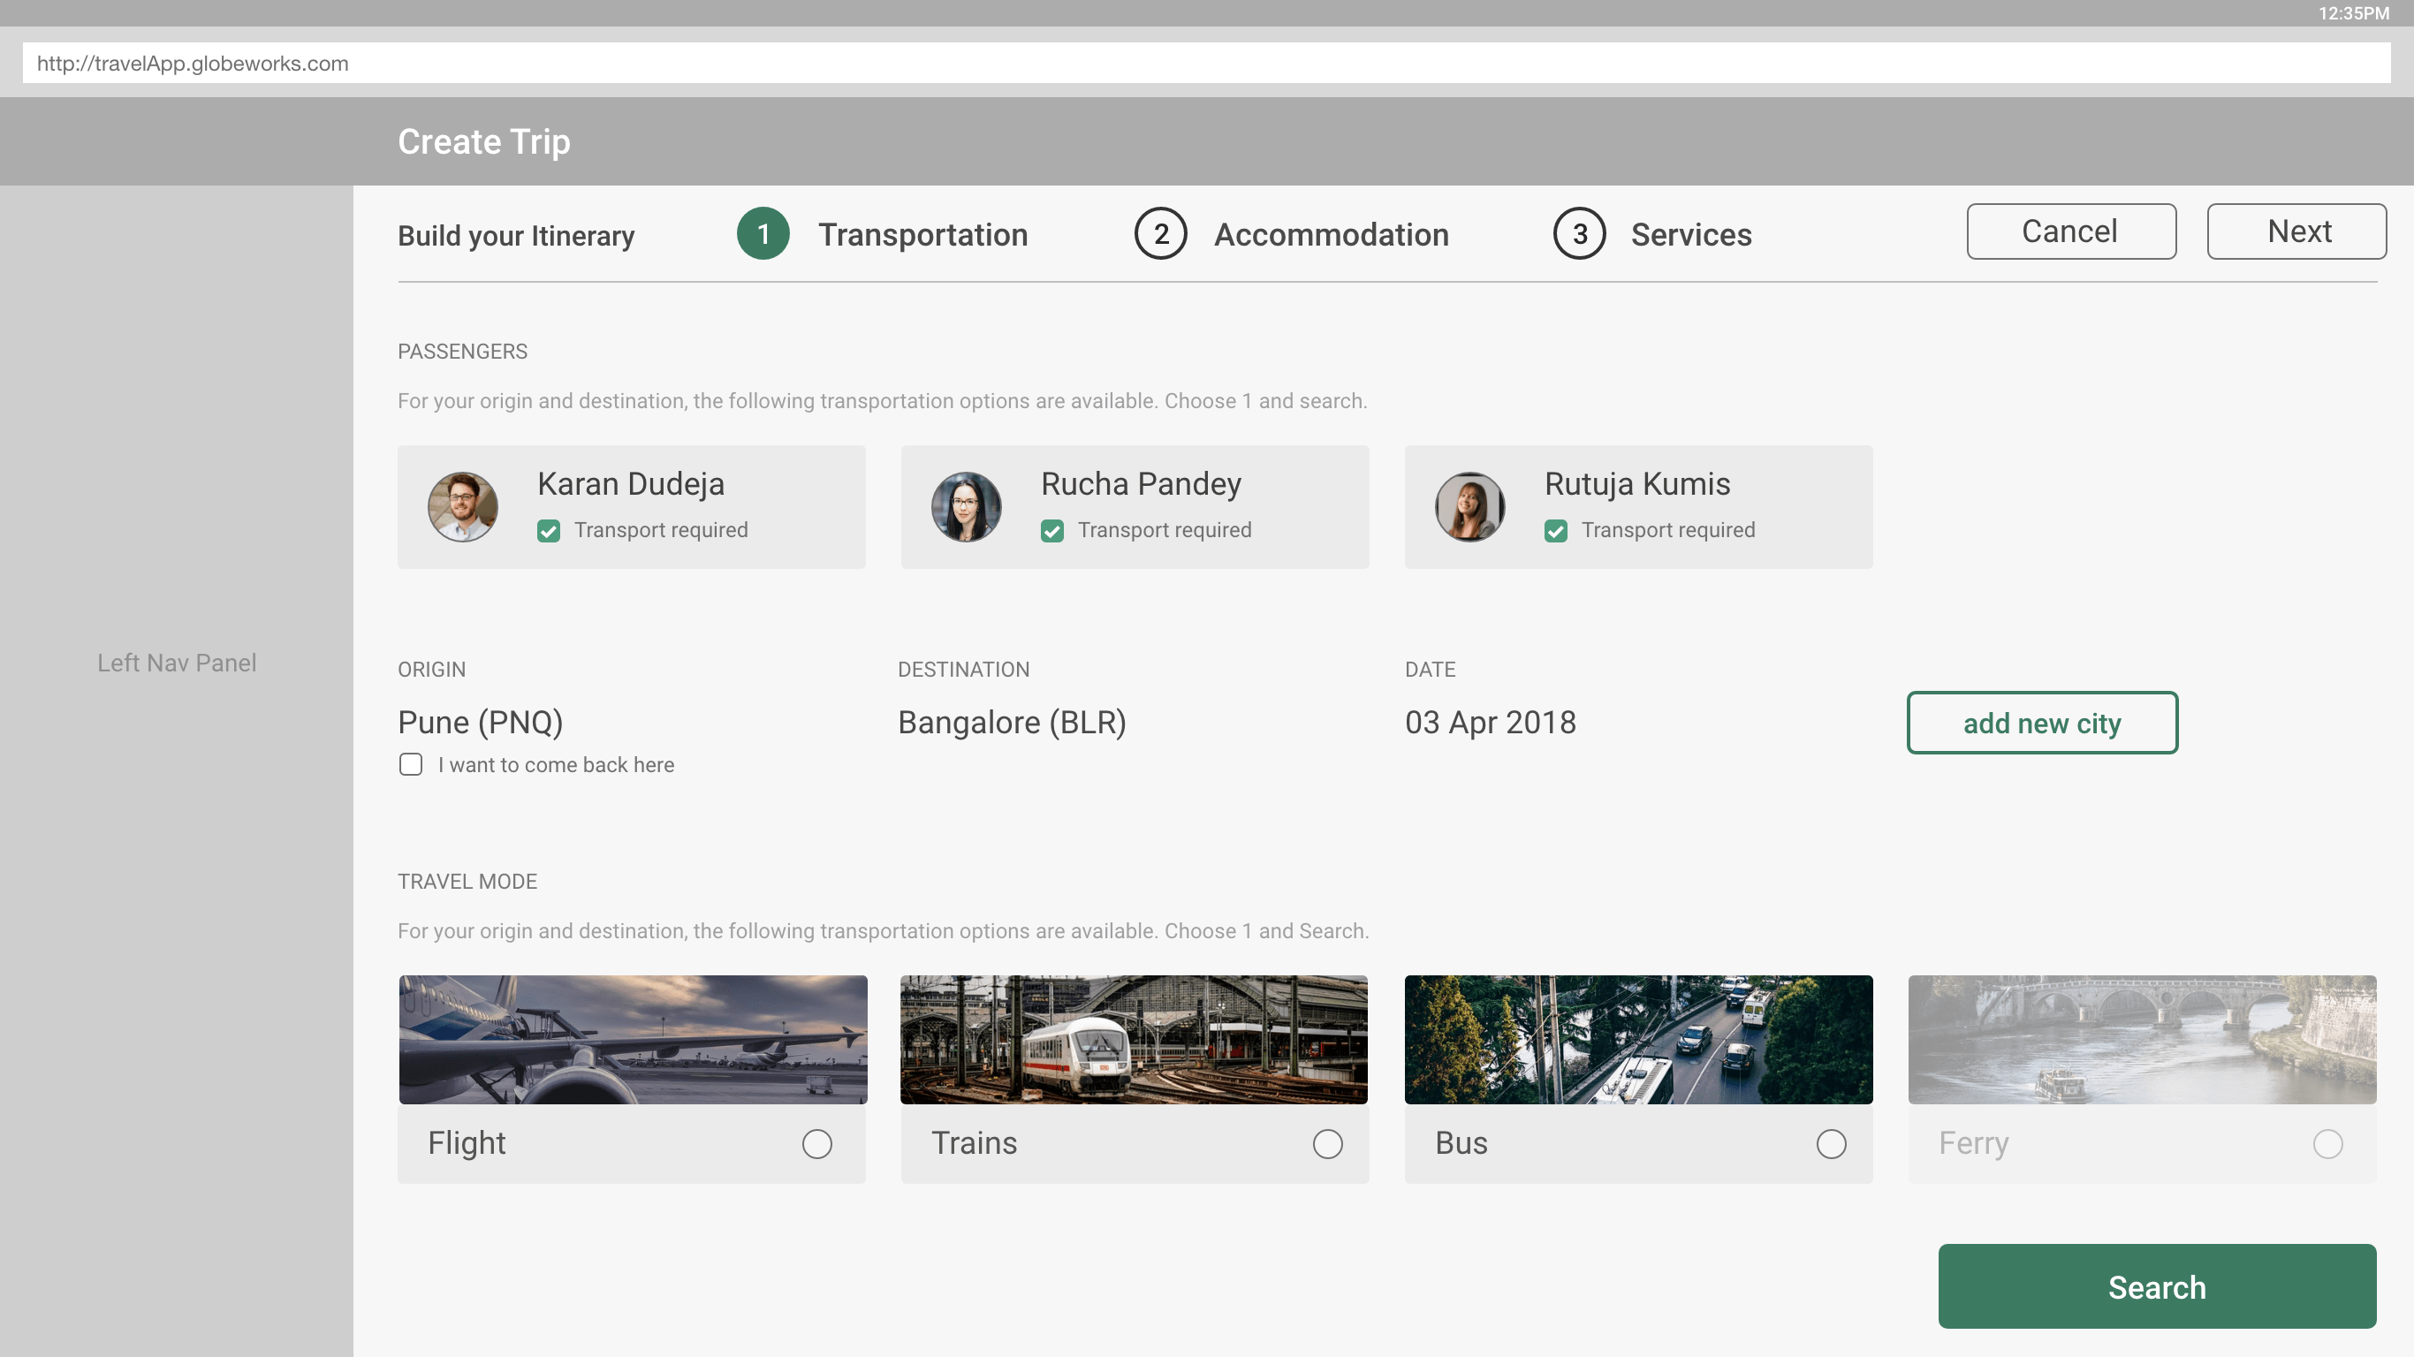Click the step 2 Accommodation circle

1160,233
